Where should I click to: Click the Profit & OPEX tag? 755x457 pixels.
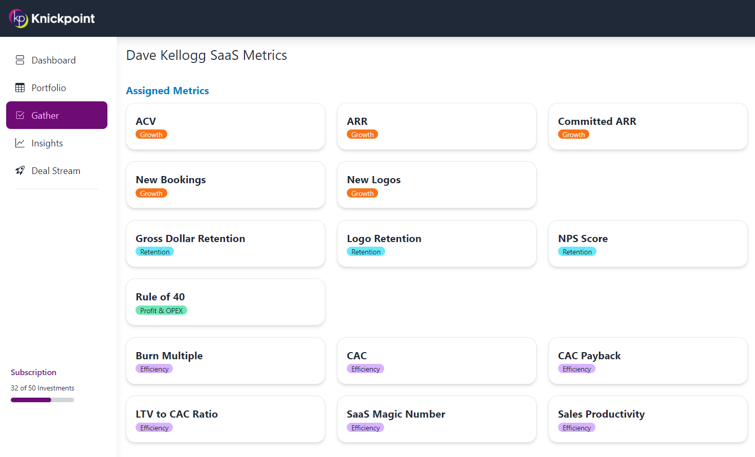(x=161, y=311)
